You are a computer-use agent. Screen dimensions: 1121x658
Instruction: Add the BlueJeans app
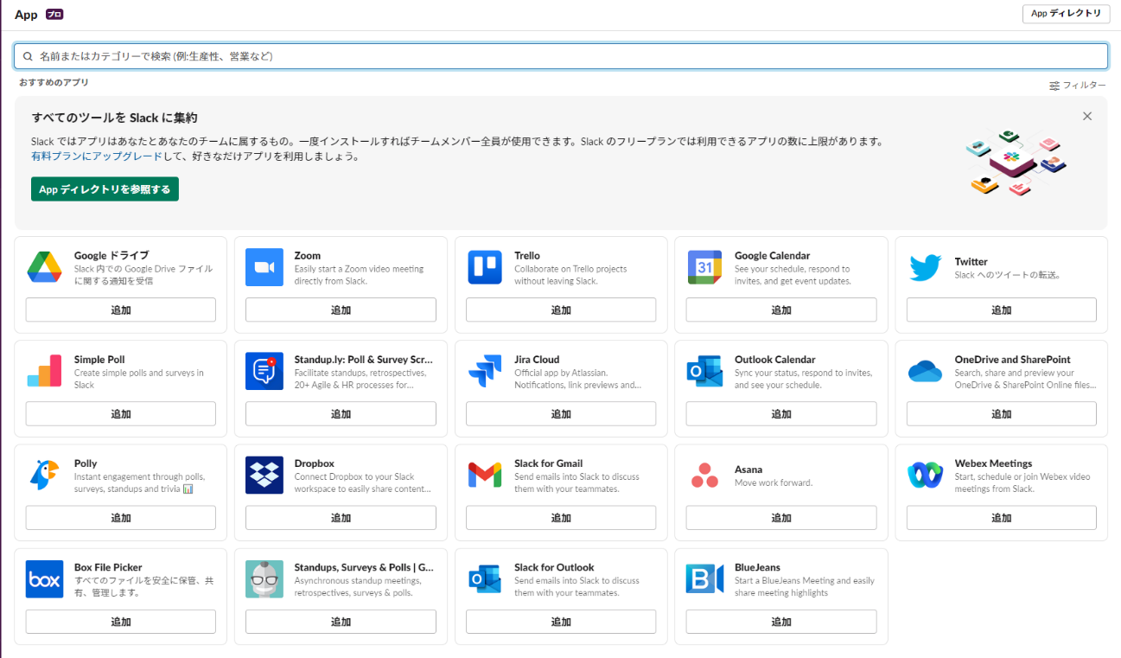[780, 622]
